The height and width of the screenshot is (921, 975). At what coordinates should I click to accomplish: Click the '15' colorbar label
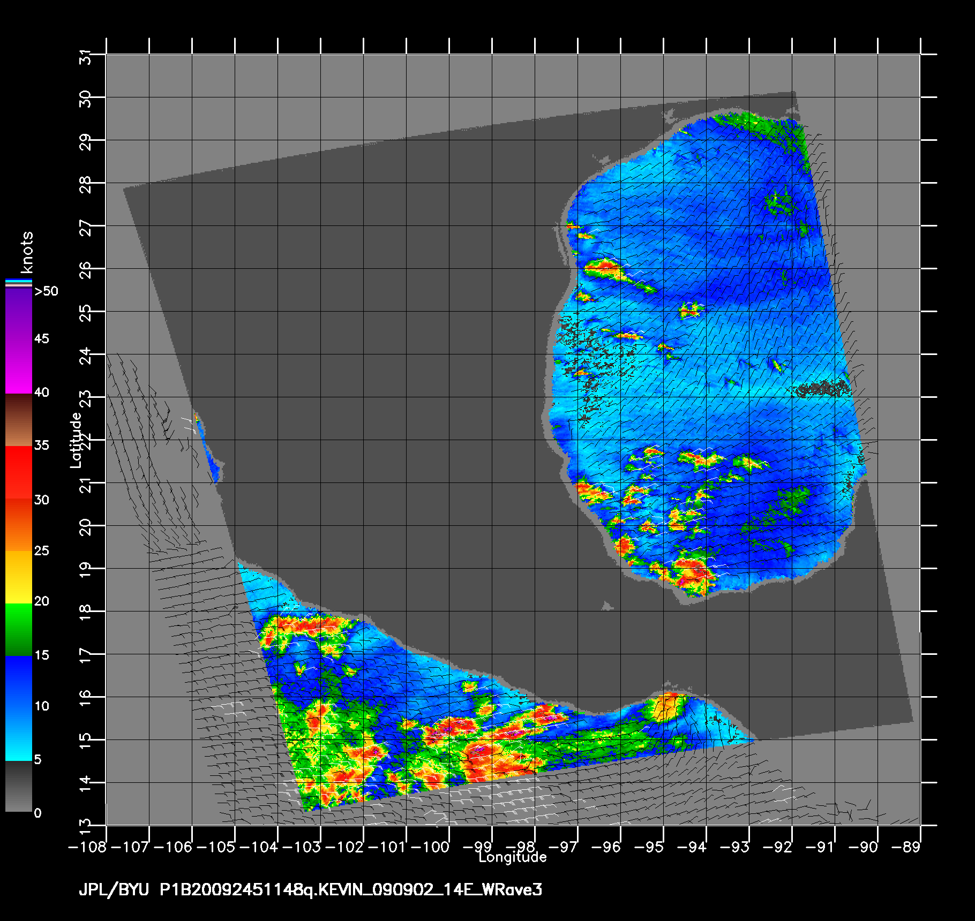42,655
